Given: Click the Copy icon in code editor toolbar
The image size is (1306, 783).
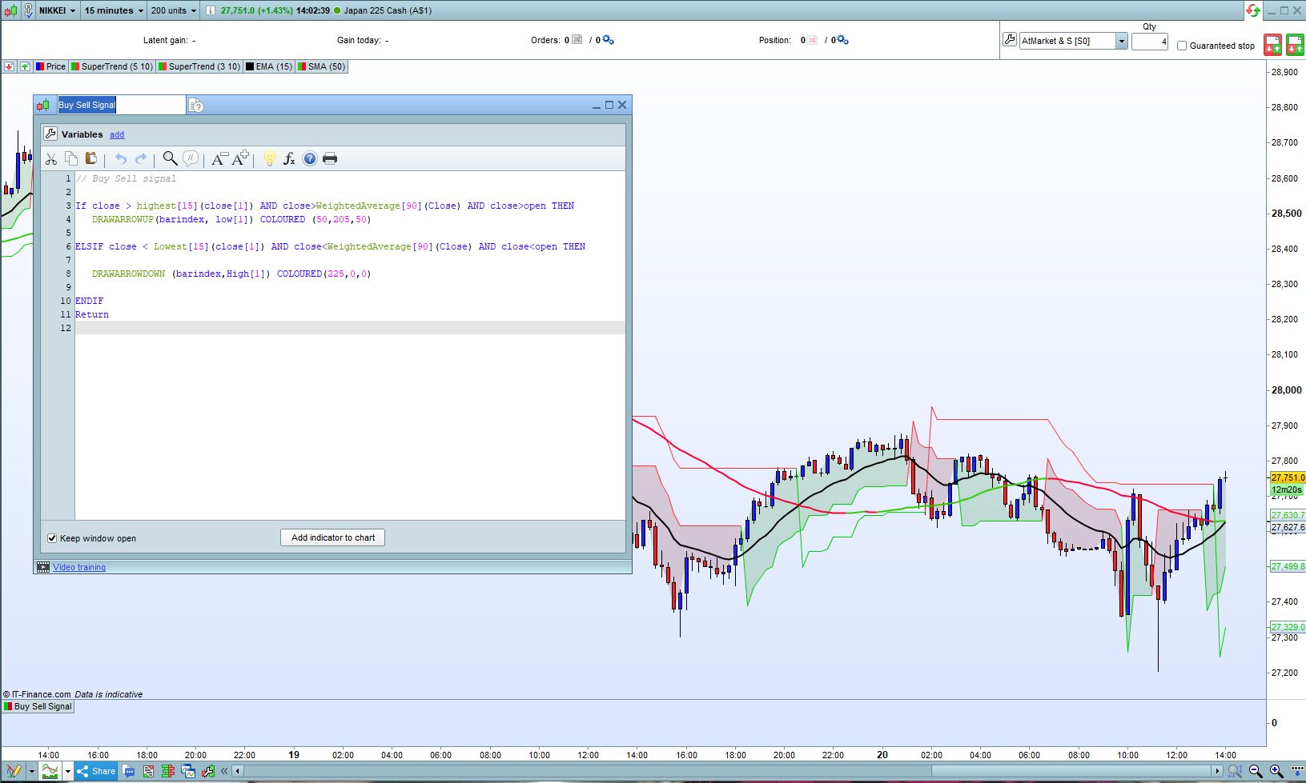Looking at the screenshot, I should (71, 158).
